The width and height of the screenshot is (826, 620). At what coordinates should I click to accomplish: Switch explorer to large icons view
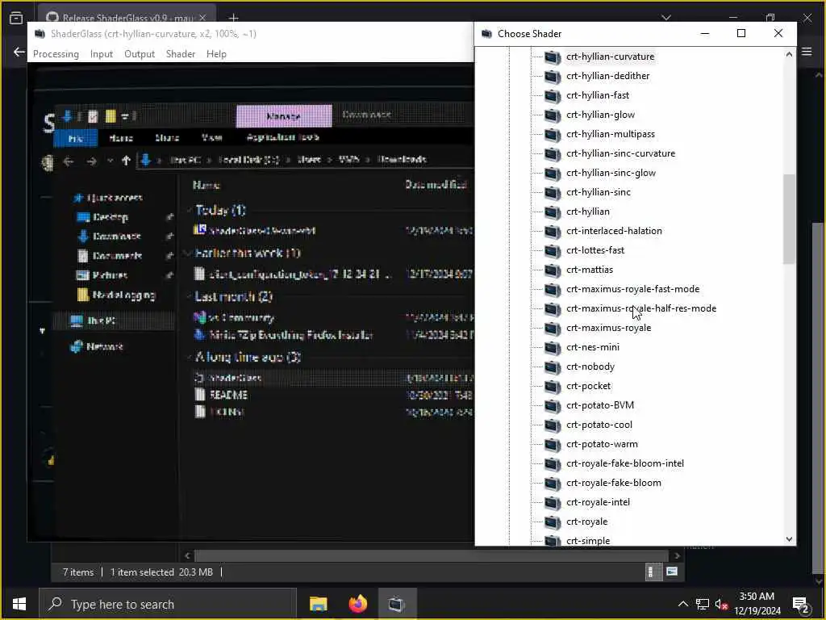click(672, 572)
